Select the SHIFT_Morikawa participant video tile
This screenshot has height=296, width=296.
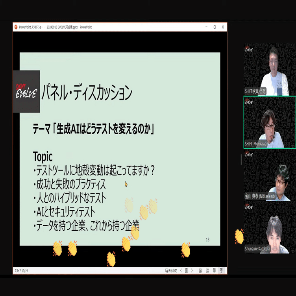click(x=270, y=122)
